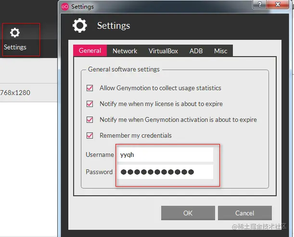Toggle Notify when Genymotion activation expires
294x237 pixels.
89,119
